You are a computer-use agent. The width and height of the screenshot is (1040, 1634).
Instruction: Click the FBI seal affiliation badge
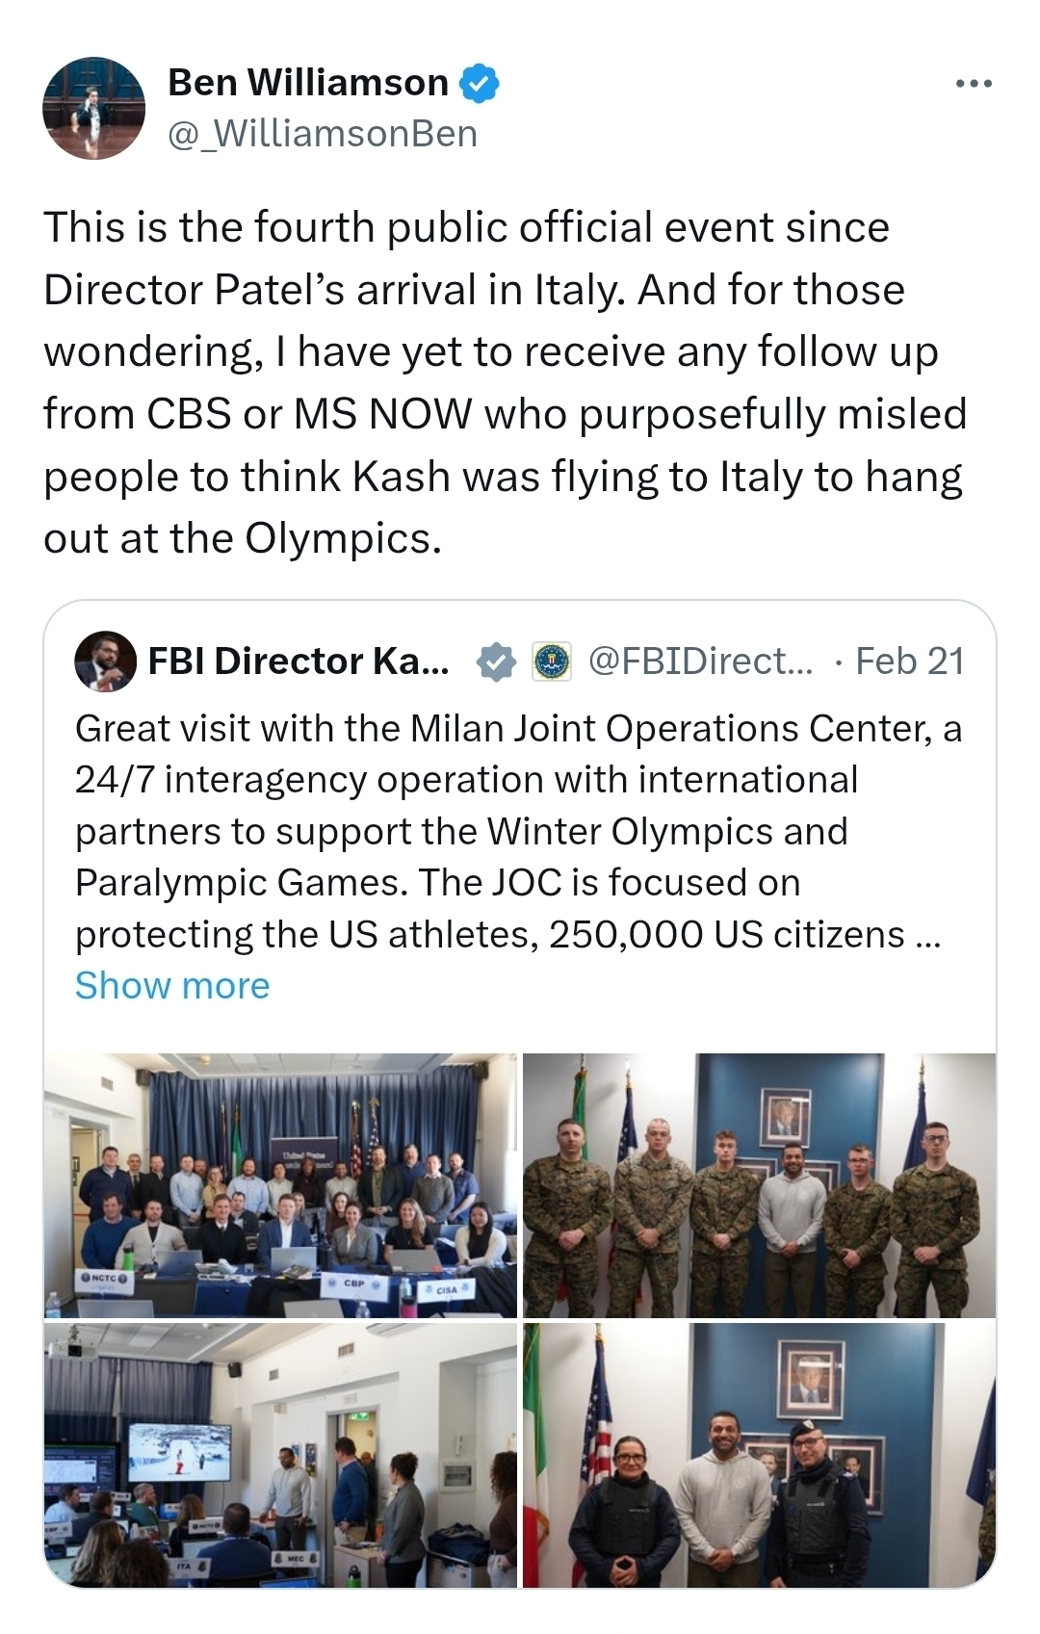(552, 661)
